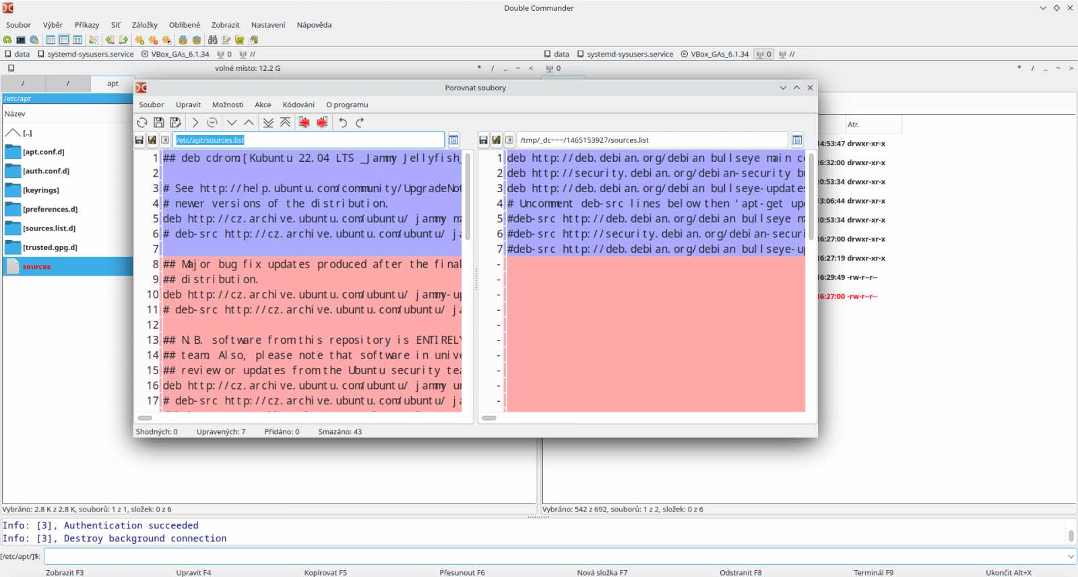Switch to brief view in the main toolbar
This screenshot has width=1078, height=577.
tap(51, 40)
